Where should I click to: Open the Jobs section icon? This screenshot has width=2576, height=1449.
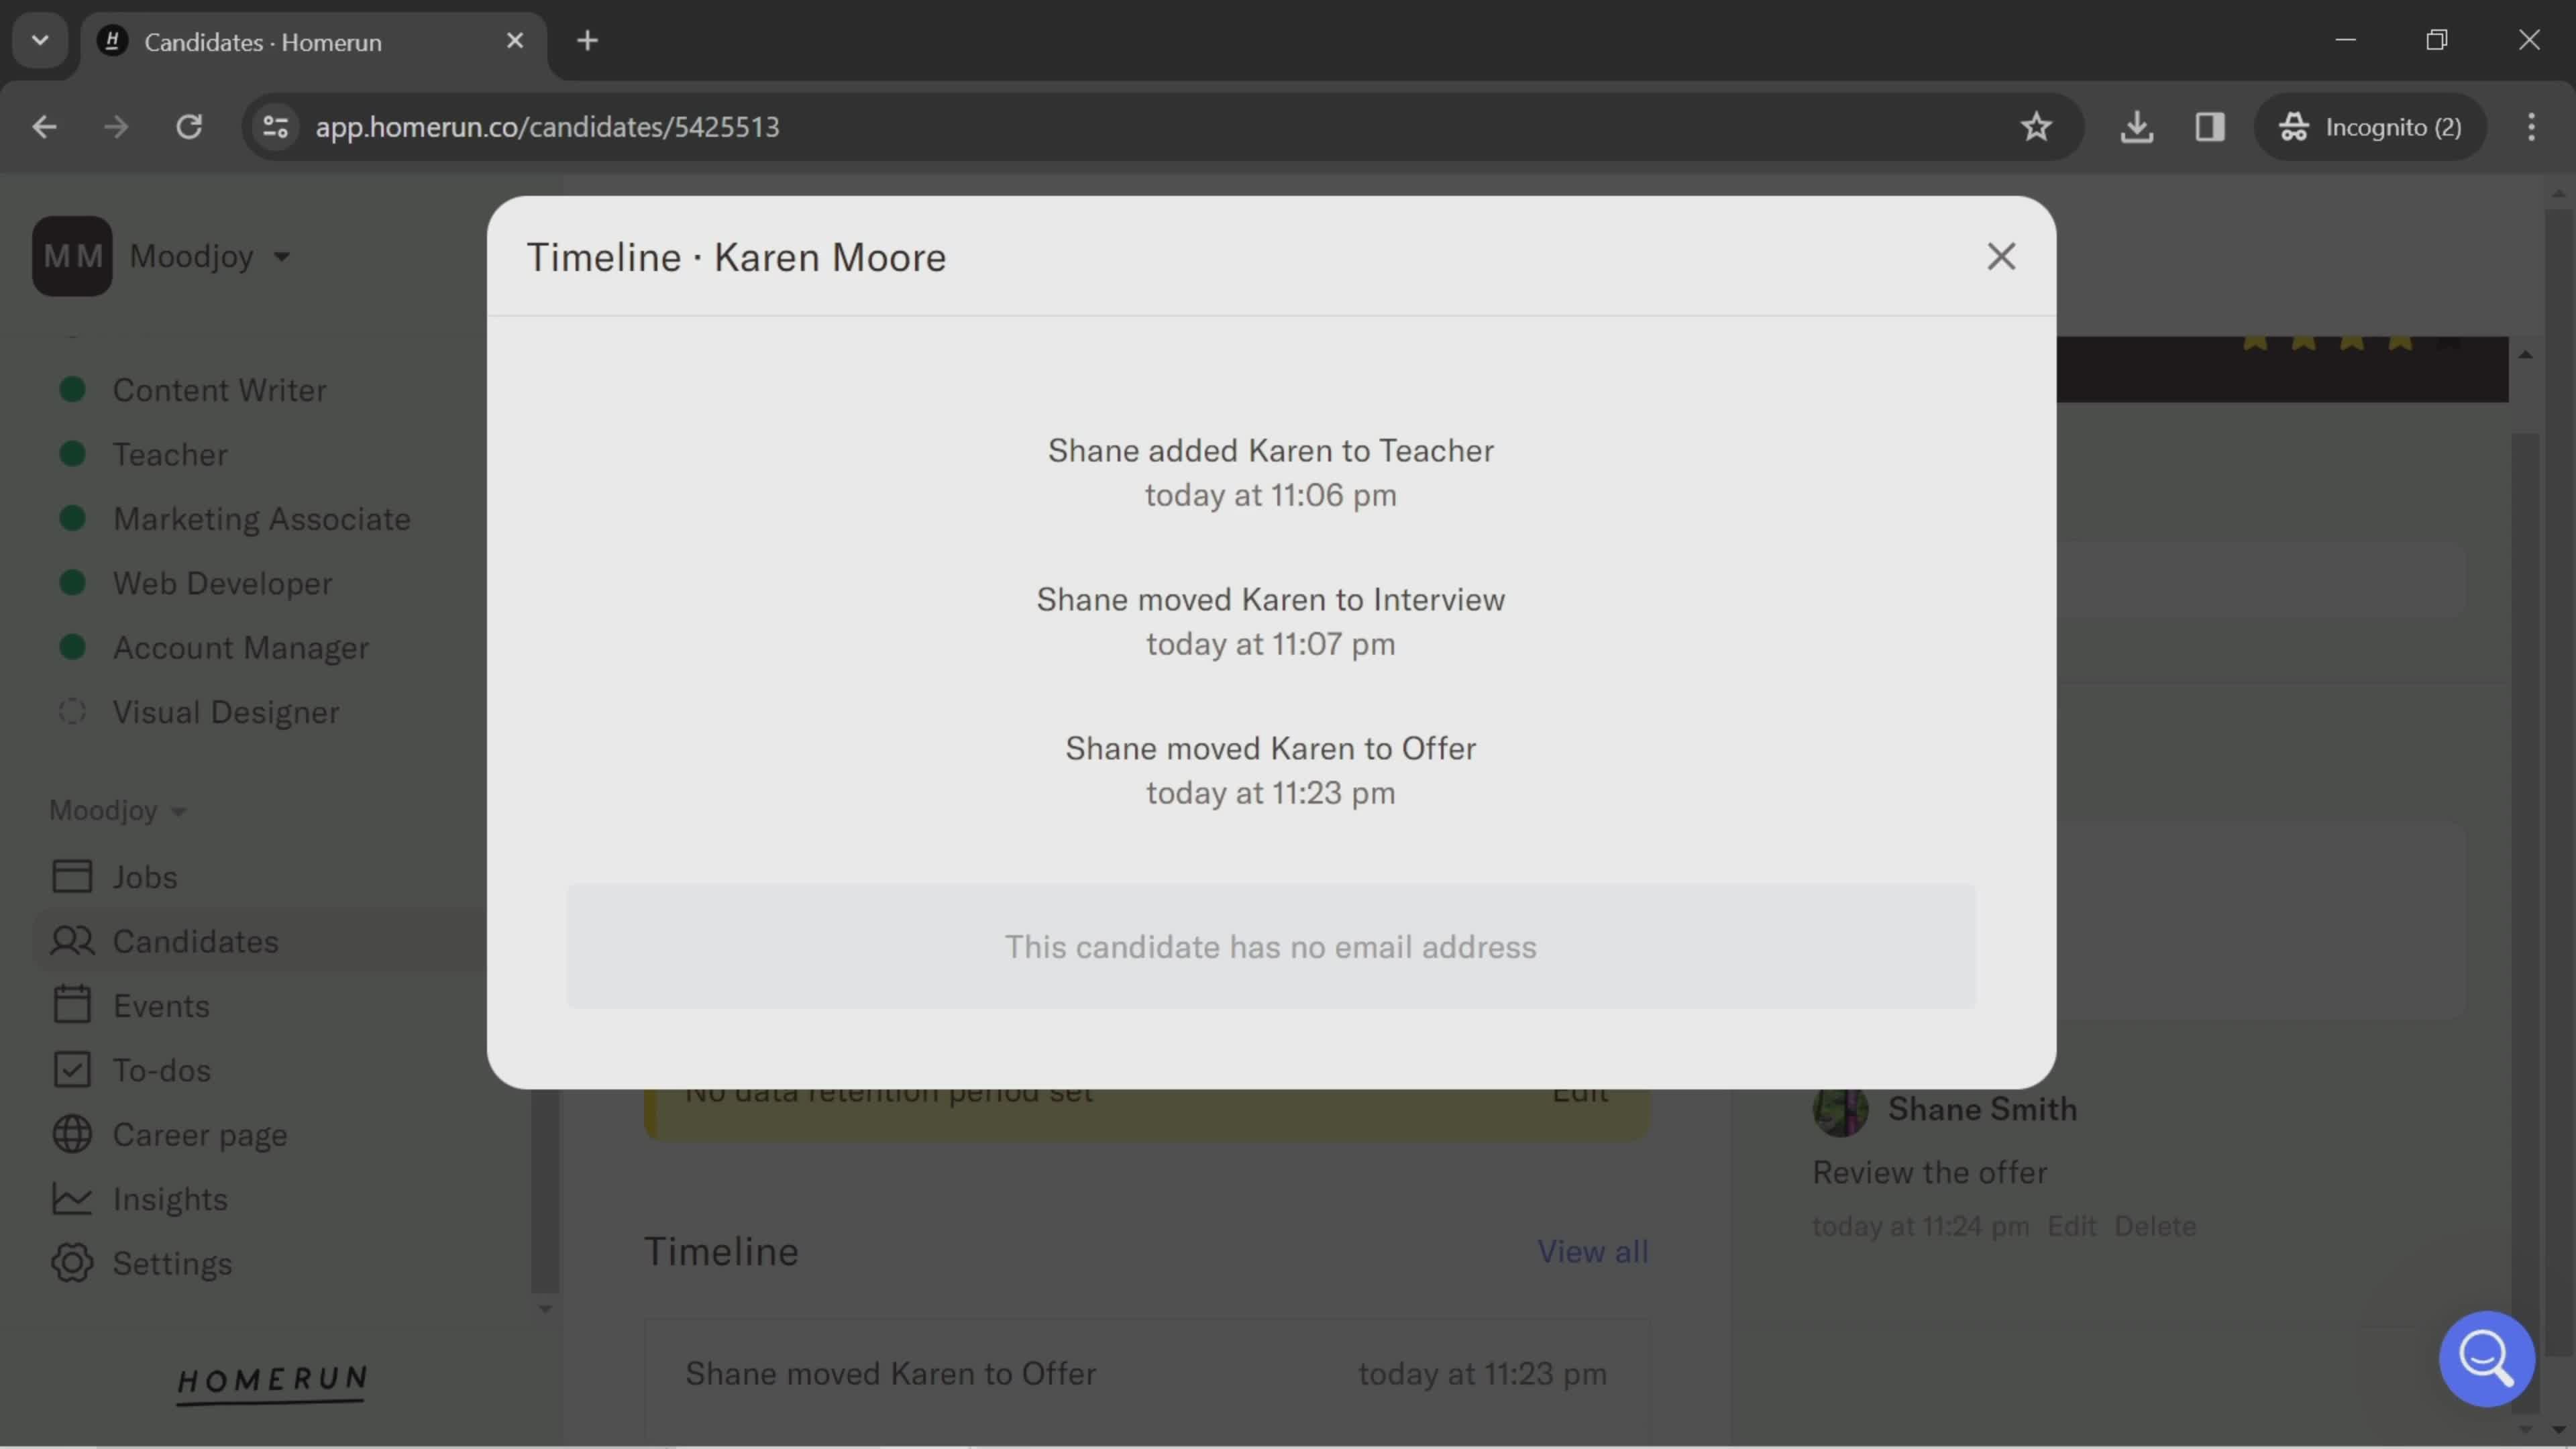pyautogui.click(x=72, y=876)
